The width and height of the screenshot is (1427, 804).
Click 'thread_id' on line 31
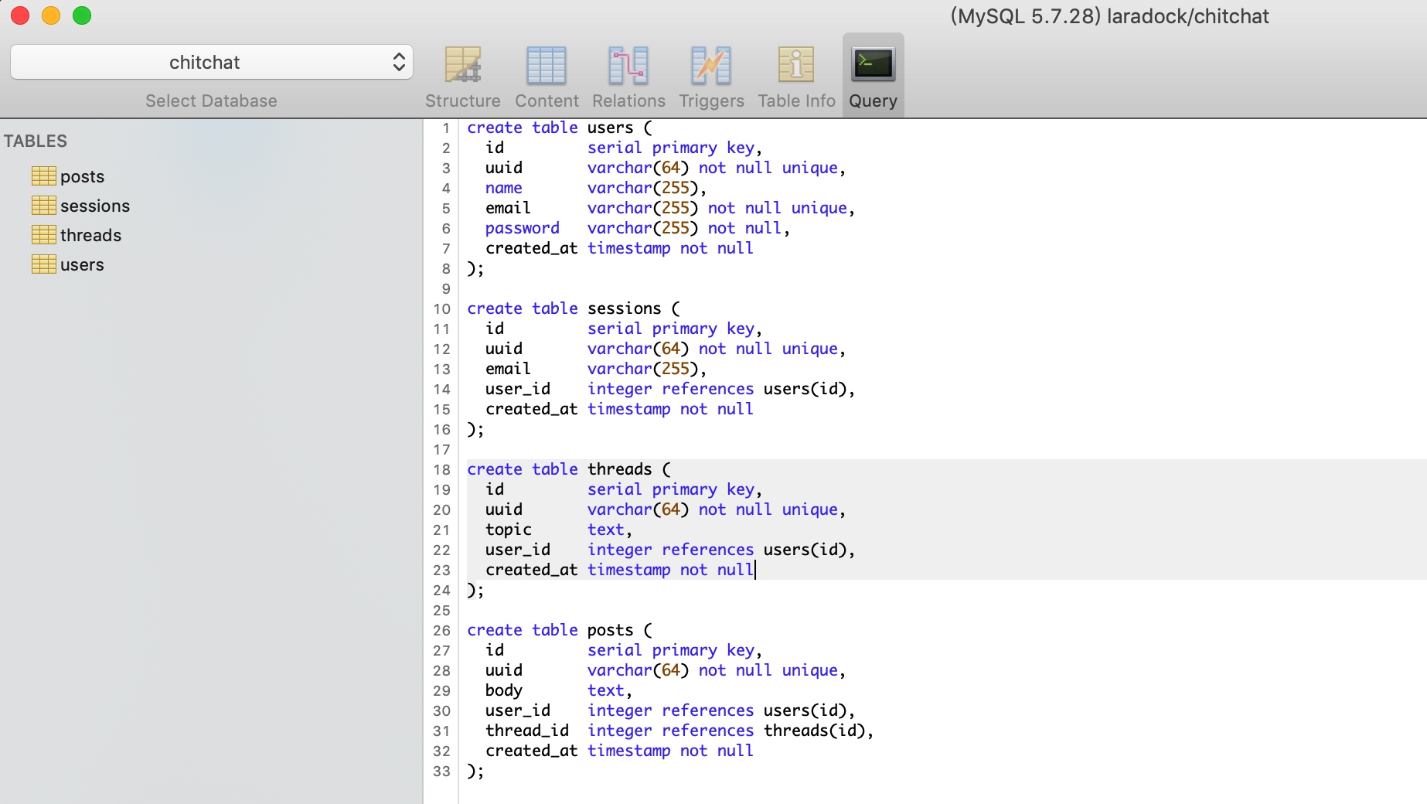527,731
